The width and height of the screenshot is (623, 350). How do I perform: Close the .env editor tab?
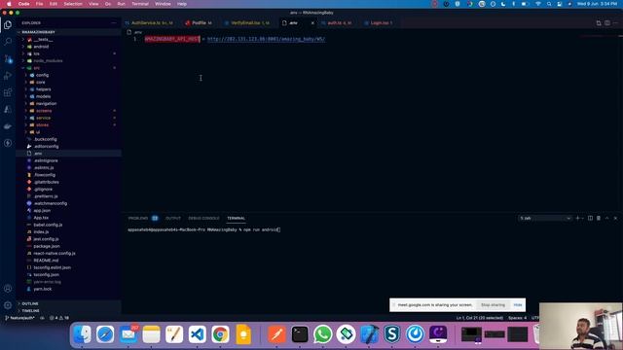point(312,23)
